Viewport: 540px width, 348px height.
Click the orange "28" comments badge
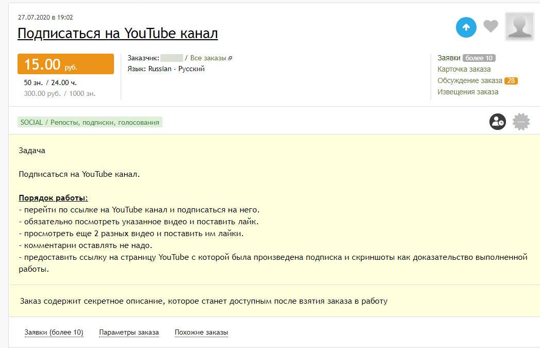point(511,80)
